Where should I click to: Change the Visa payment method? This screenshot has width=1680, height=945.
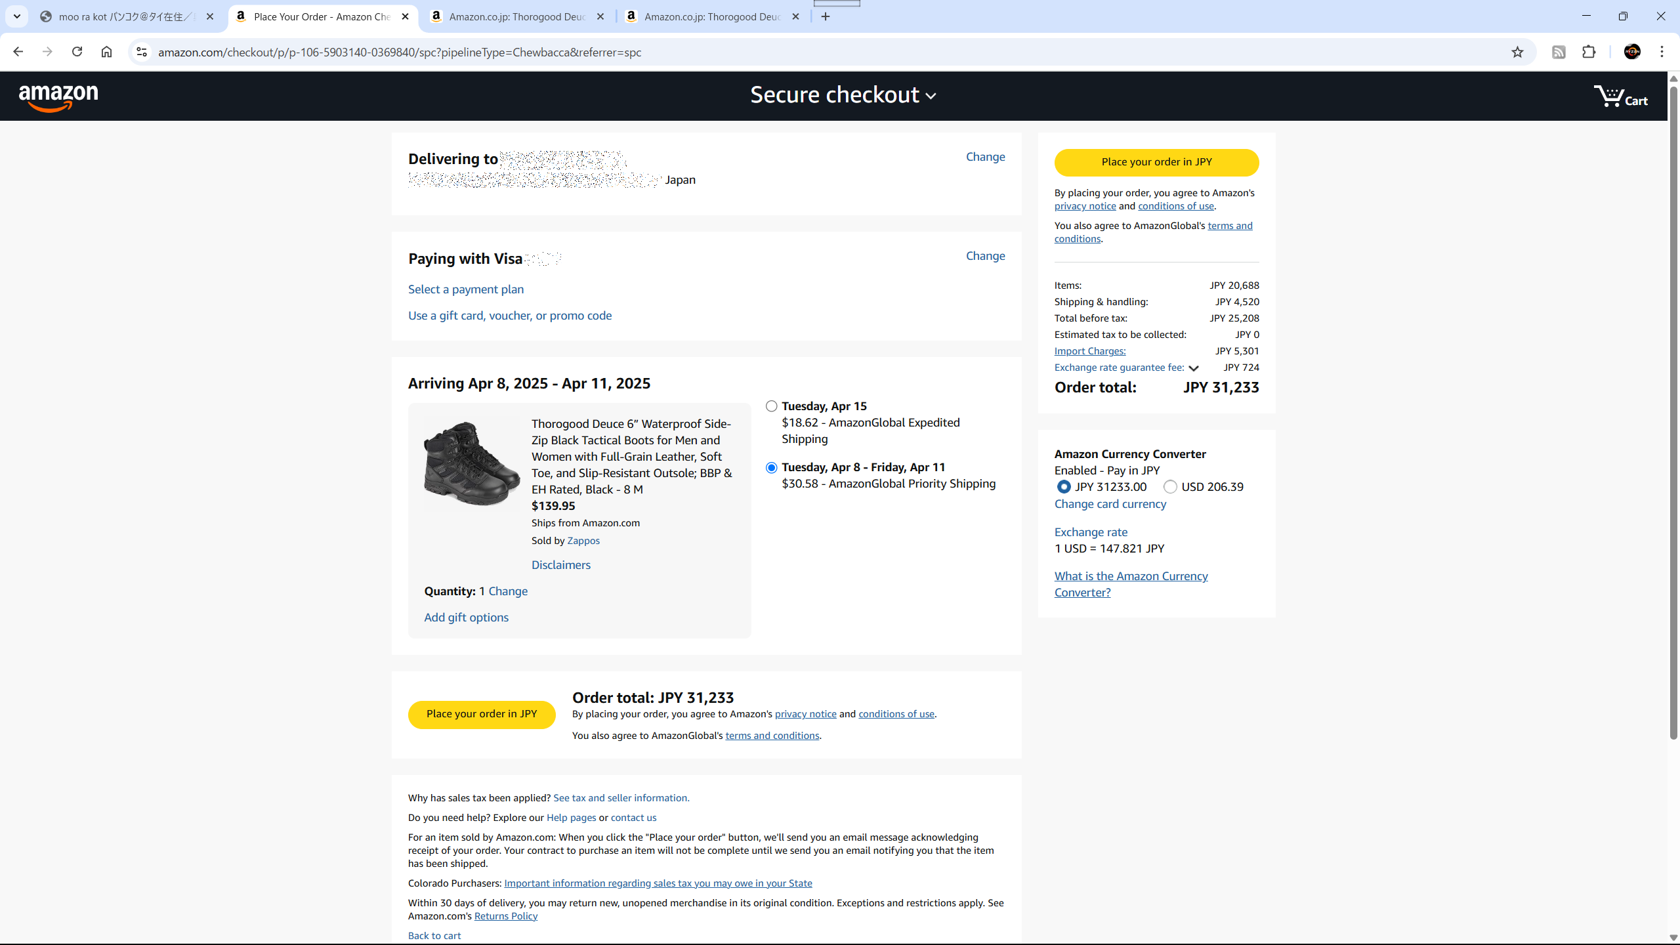(985, 256)
